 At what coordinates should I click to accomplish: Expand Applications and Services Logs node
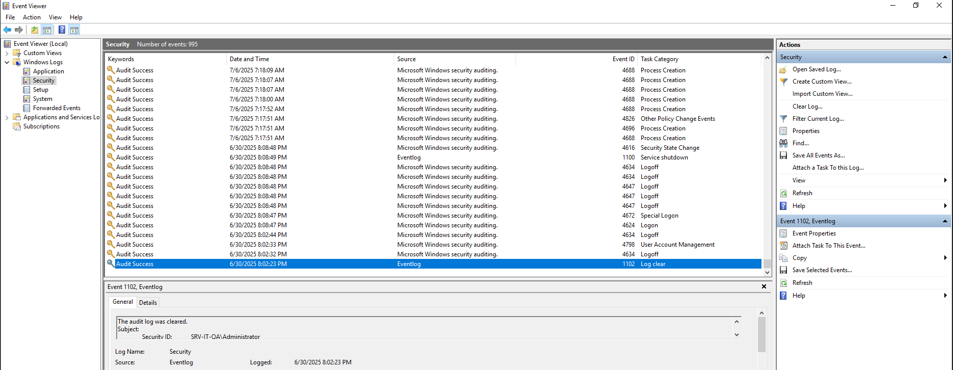7,117
